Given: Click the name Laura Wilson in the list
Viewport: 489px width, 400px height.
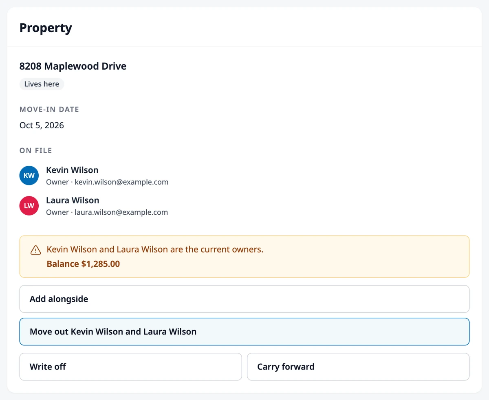Looking at the screenshot, I should click(x=73, y=200).
